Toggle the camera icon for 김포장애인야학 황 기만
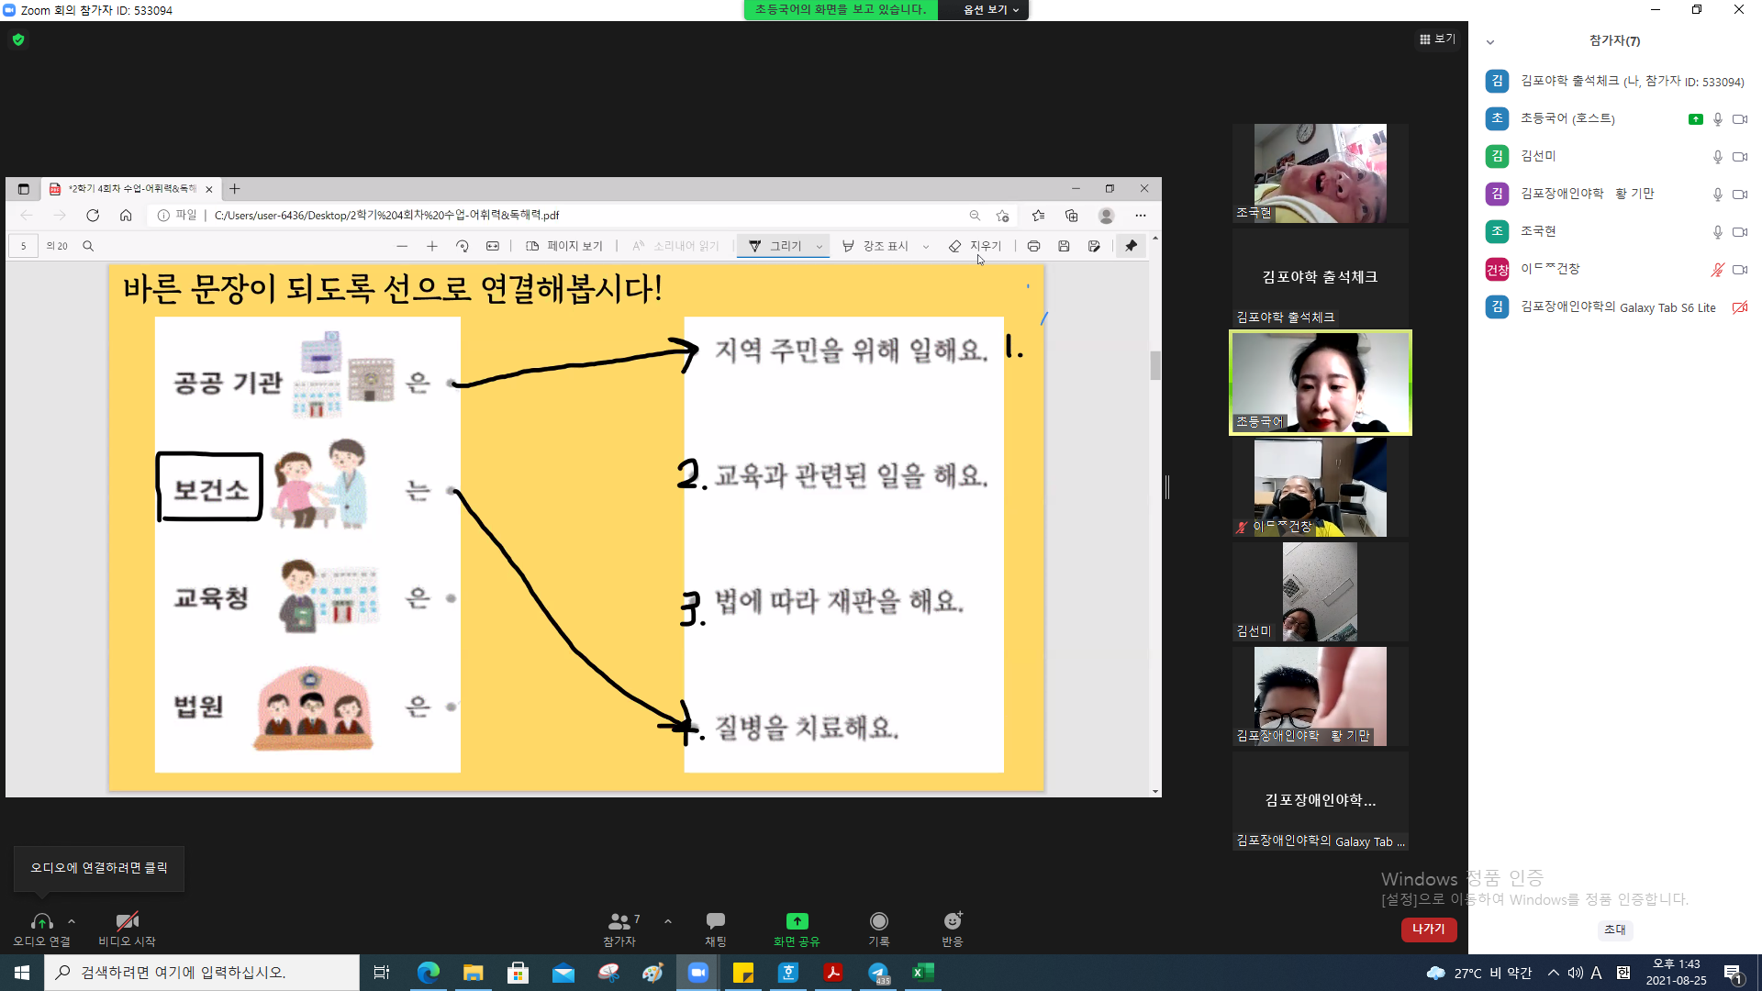The height and width of the screenshot is (991, 1762). (1739, 195)
